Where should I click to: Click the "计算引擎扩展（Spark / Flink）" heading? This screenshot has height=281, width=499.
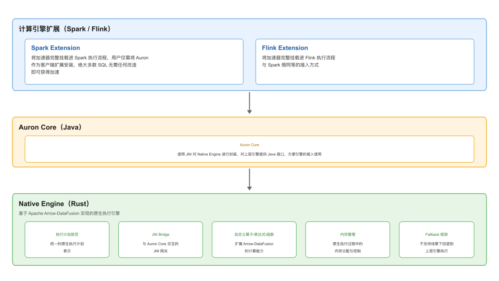(65, 29)
